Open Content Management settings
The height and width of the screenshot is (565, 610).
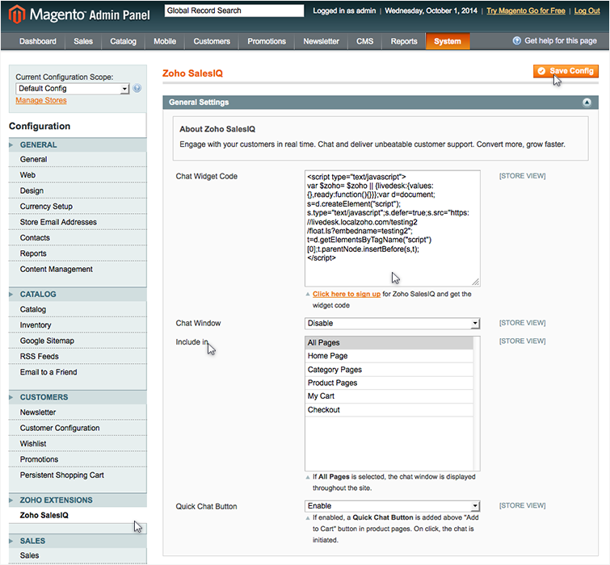(78, 270)
